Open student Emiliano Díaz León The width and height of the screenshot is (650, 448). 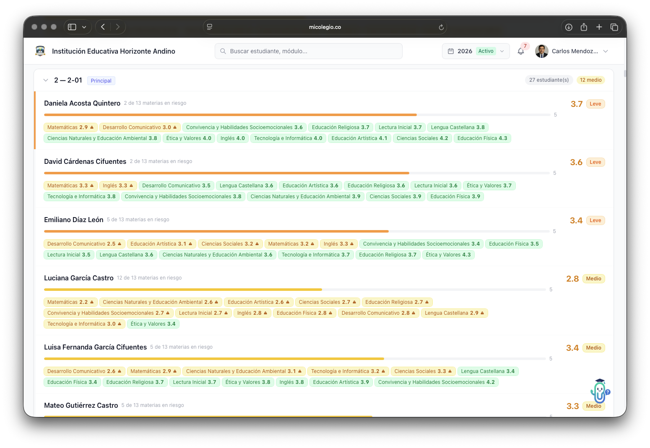tap(74, 220)
